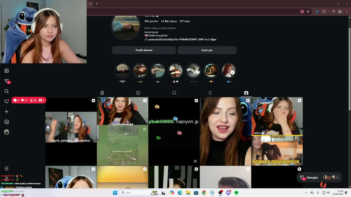Open the 555 gönderi count
This screenshot has height=197, width=351.
[151, 21]
